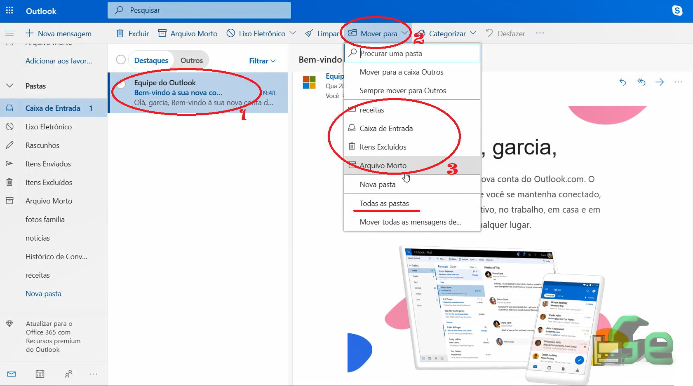
Task: Open bottom navigation more ellipsis
Action: click(94, 374)
